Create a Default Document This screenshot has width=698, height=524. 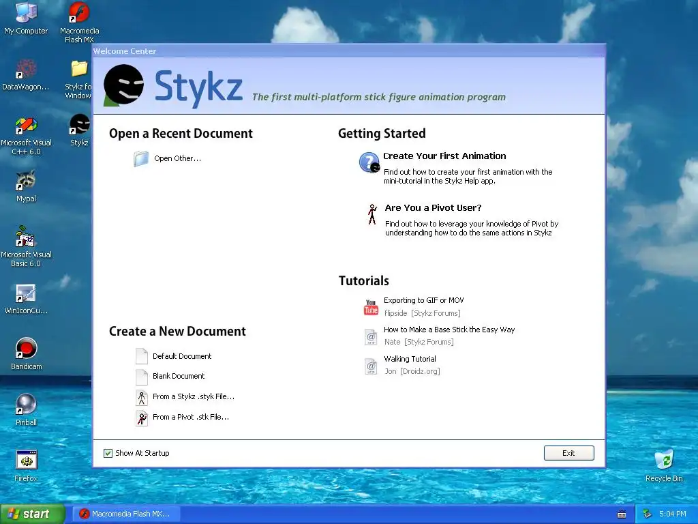(182, 356)
